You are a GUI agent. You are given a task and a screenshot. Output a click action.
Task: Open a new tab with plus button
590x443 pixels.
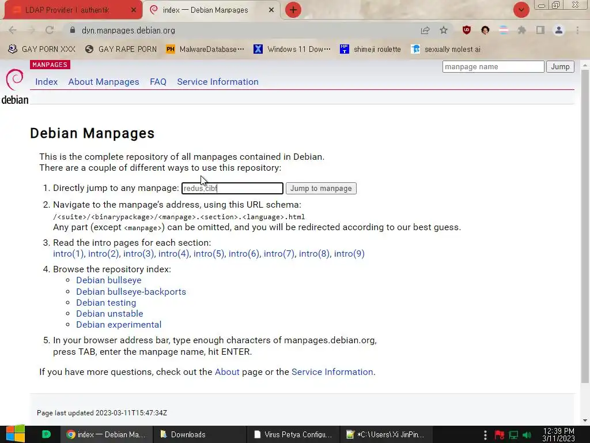click(x=293, y=10)
